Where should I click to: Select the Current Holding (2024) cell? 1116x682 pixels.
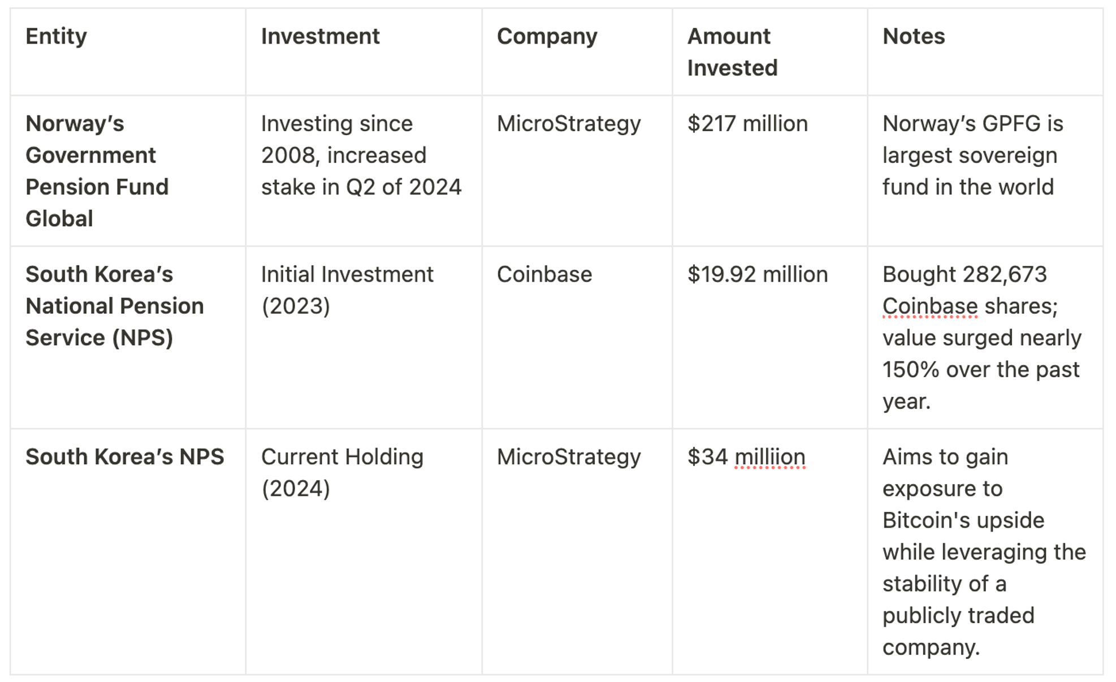tap(364, 551)
